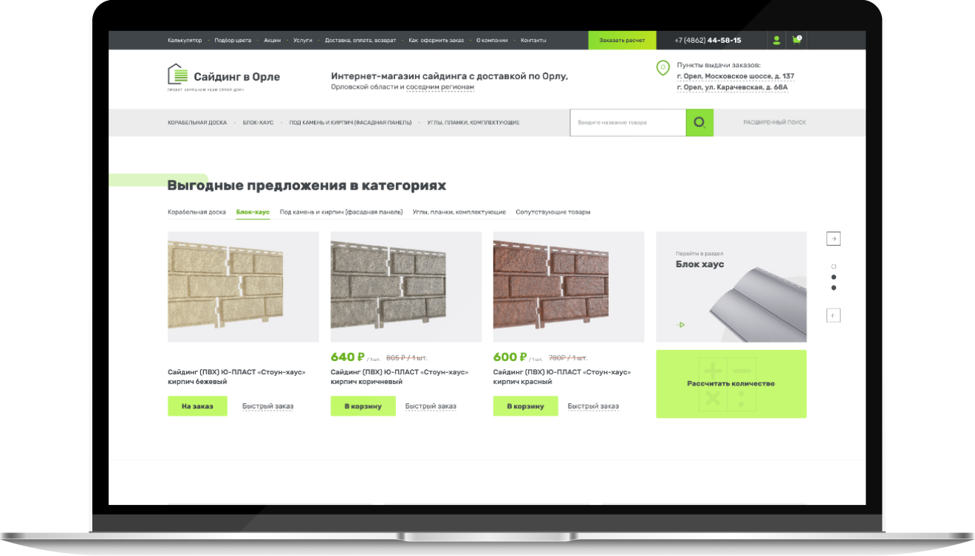The height and width of the screenshot is (556, 975).
Task: Click the green location pin icon
Action: (663, 69)
